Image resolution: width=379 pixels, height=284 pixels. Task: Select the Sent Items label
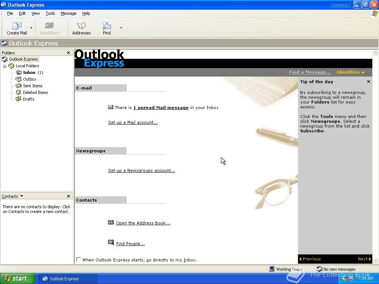point(33,86)
